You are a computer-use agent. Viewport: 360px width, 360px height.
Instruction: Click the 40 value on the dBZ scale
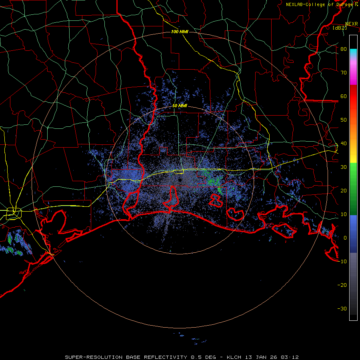pyautogui.click(x=344, y=144)
